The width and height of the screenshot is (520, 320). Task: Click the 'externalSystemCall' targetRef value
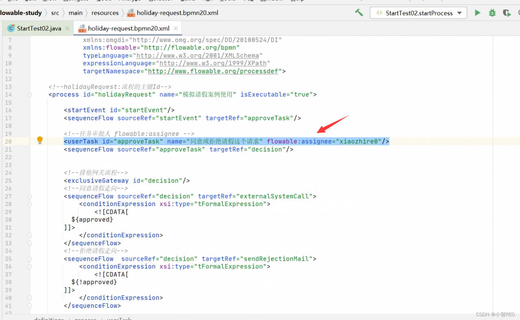tap(274, 196)
